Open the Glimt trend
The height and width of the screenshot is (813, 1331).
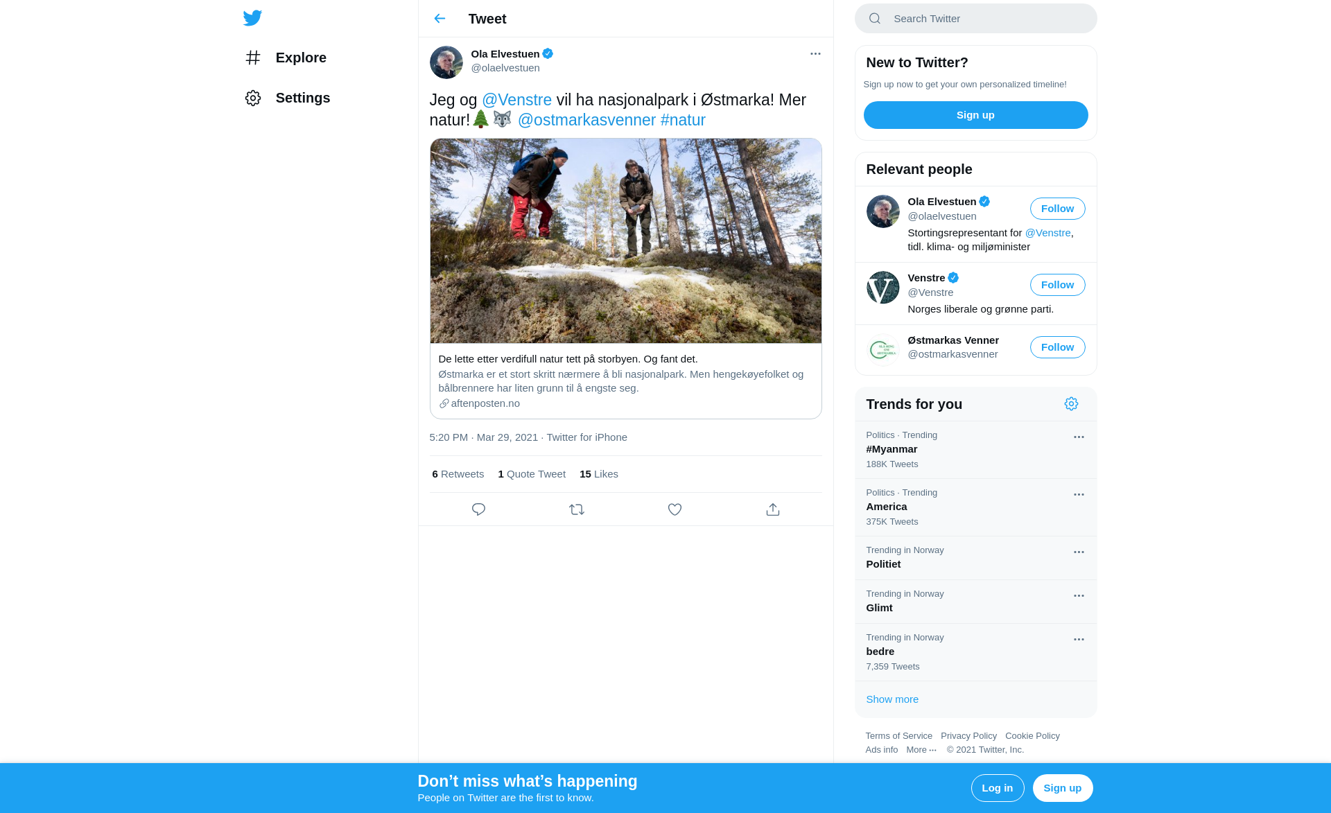point(975,602)
